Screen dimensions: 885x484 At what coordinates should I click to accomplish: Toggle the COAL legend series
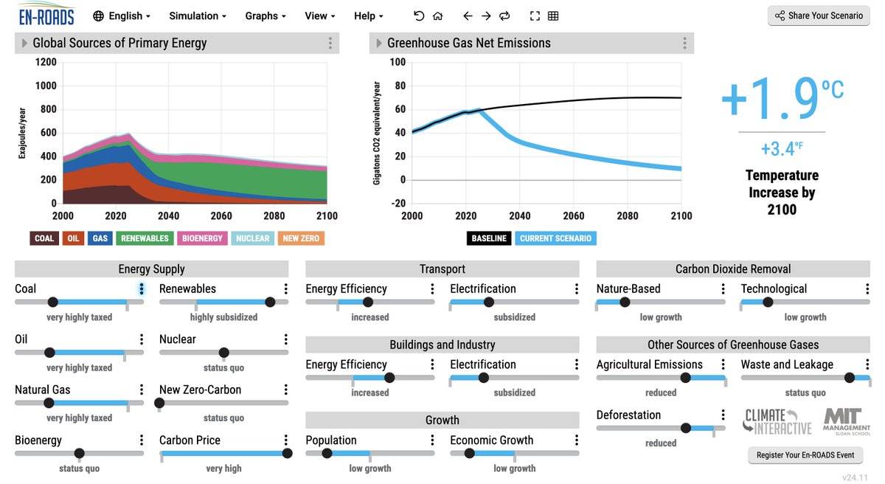44,238
